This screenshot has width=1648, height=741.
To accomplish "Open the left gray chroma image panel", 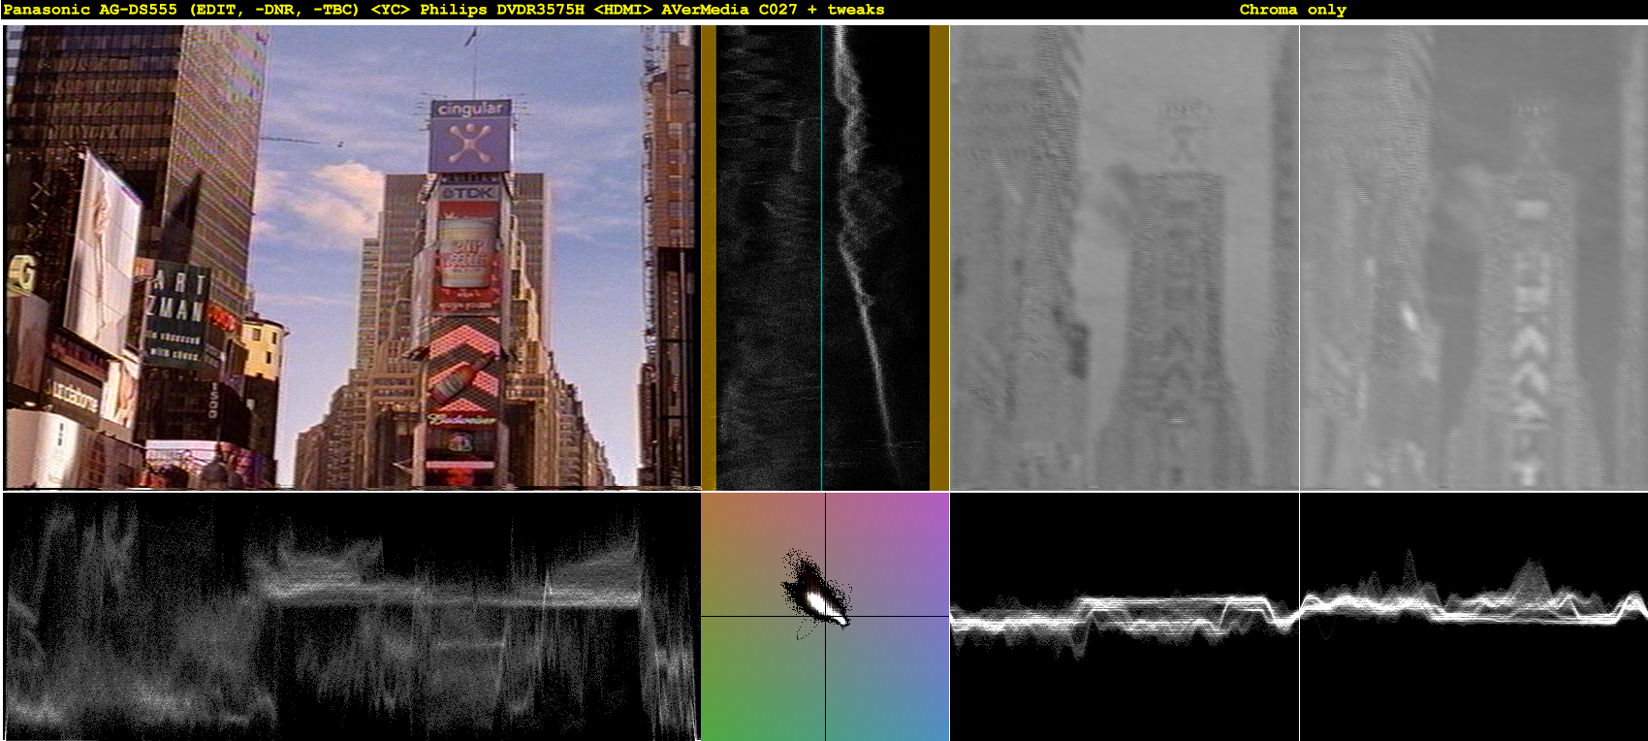I will 1124,257.
